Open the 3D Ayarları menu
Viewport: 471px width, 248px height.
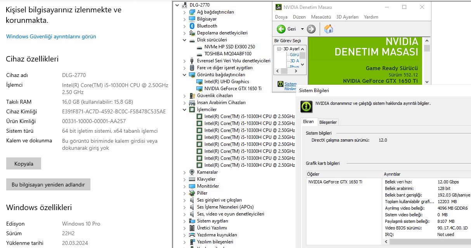[347, 17]
